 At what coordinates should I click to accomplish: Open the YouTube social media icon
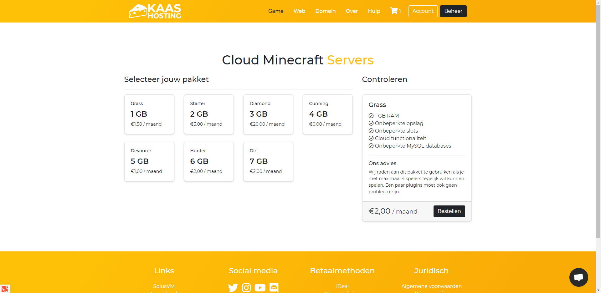tap(260, 287)
